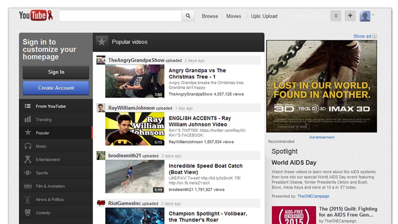Screen dimensions: 398x224
Task: Select the Music category headphones icon
Action: pos(28,146)
